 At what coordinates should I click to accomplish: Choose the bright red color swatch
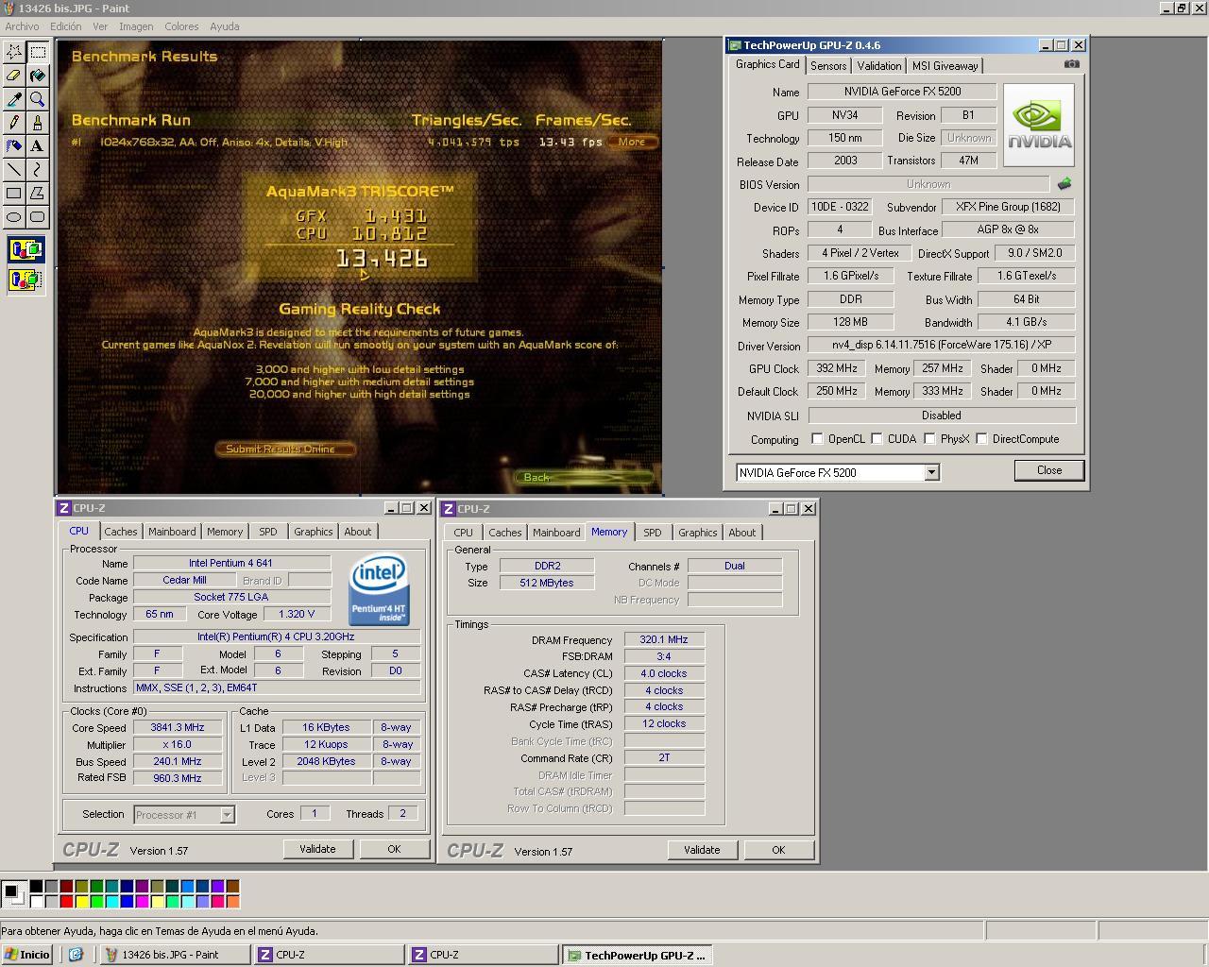coord(66,901)
